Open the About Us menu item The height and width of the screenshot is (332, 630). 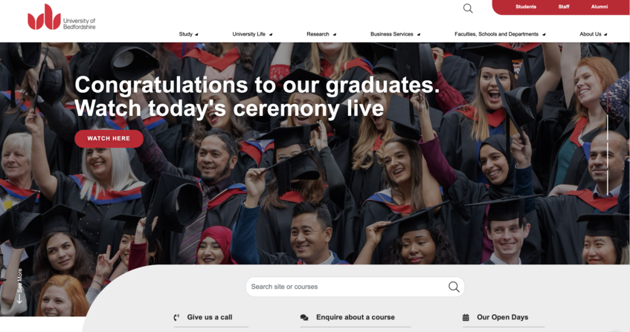click(x=591, y=34)
